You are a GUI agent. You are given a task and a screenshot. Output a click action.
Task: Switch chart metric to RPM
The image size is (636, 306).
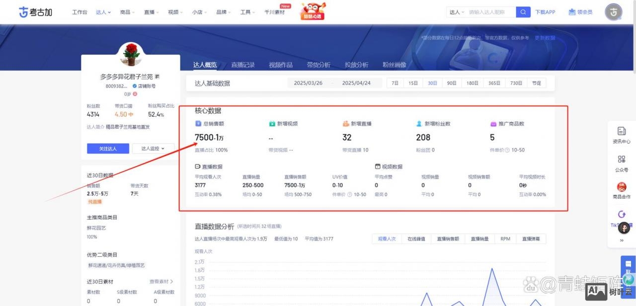pos(505,238)
